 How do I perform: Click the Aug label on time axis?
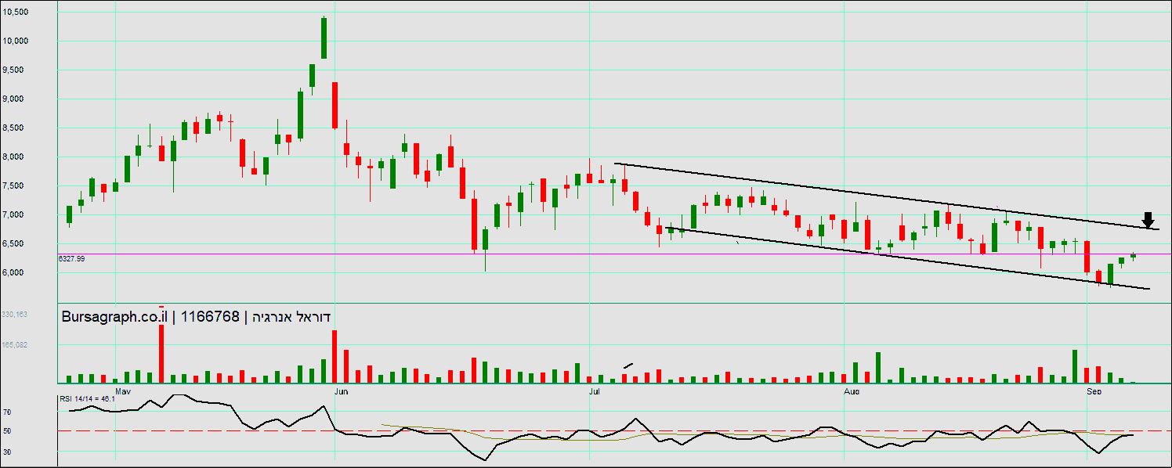point(852,389)
